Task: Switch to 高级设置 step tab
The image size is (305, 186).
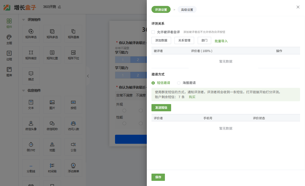Action: (187, 10)
